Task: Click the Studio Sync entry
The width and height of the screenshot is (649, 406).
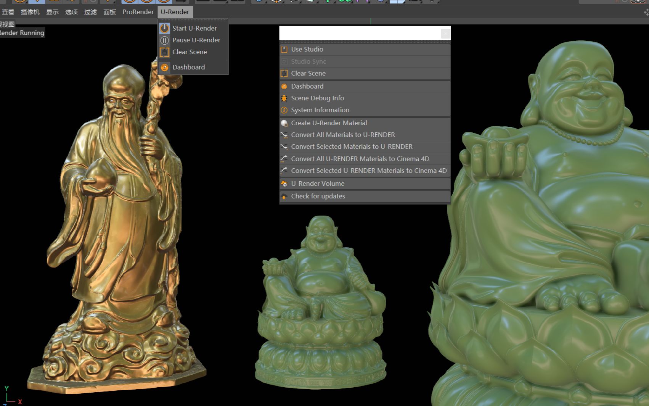Action: tap(365, 61)
